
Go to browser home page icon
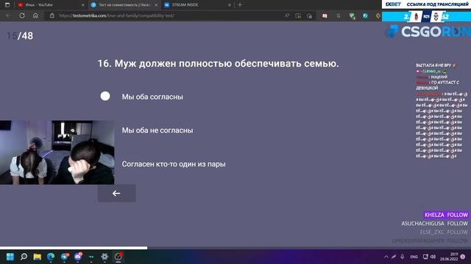(x=35, y=15)
